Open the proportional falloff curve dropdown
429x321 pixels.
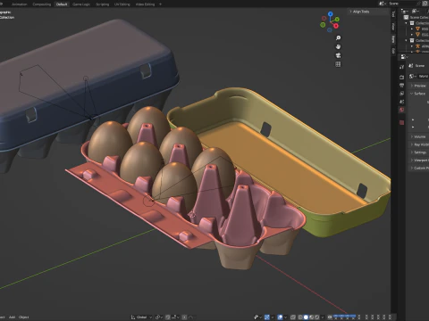tap(191, 317)
